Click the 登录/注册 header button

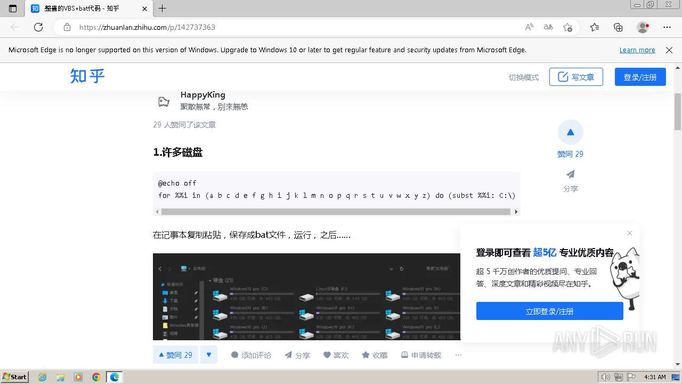point(640,77)
